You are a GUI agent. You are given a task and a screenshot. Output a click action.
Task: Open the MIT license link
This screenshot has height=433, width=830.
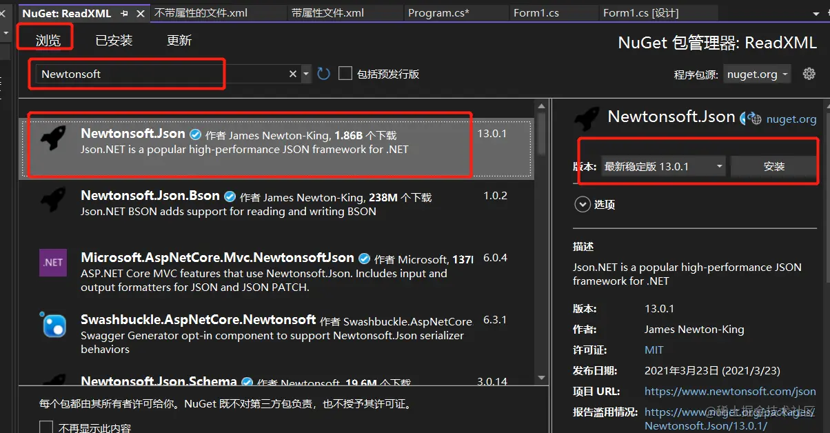pos(654,350)
